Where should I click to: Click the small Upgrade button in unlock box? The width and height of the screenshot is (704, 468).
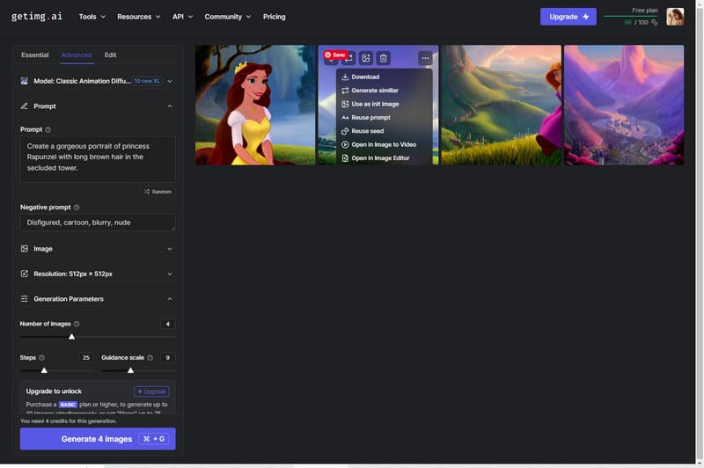coord(151,391)
